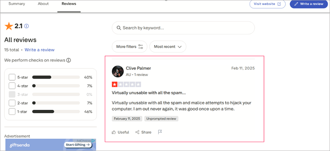
Task: Click Write a review link under All reviews
Action: pos(40,50)
